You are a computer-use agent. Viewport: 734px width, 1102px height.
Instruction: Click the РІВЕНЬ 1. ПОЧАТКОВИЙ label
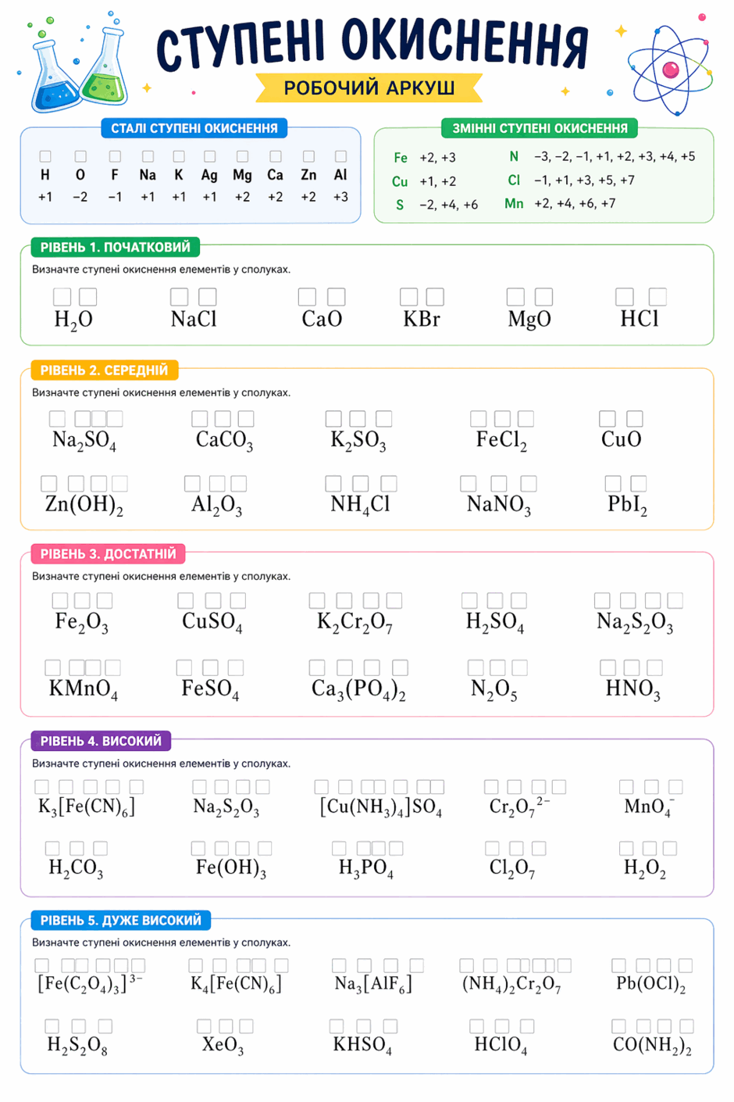115,247
